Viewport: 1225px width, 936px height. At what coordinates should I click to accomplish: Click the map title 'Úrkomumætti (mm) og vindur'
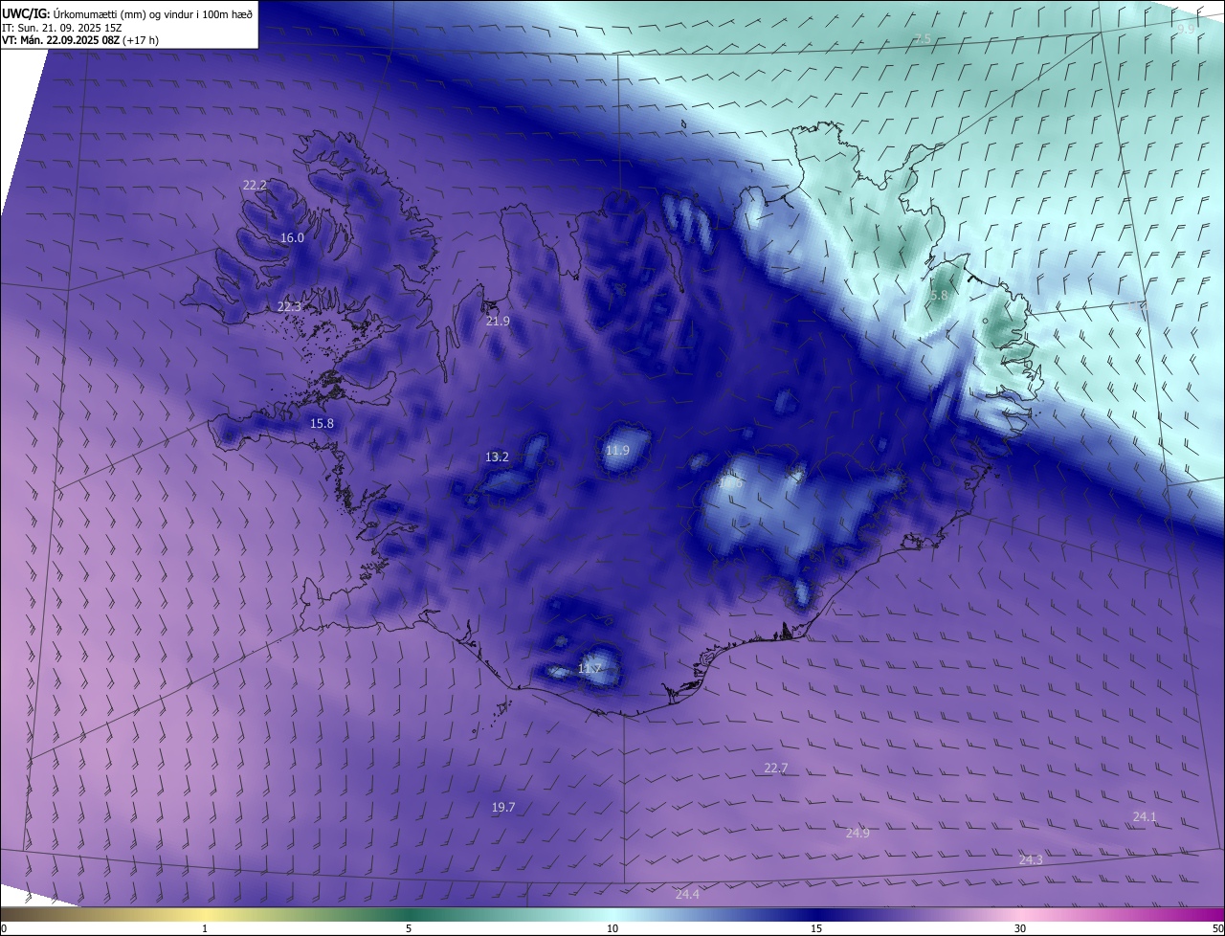[122, 13]
